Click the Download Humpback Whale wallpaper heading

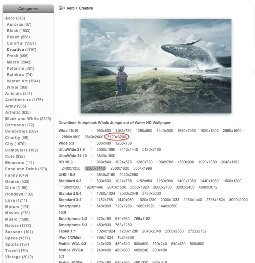tap(114, 123)
